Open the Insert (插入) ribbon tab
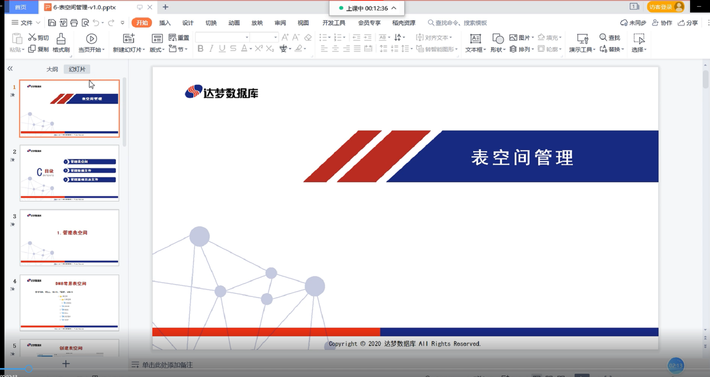 point(165,23)
